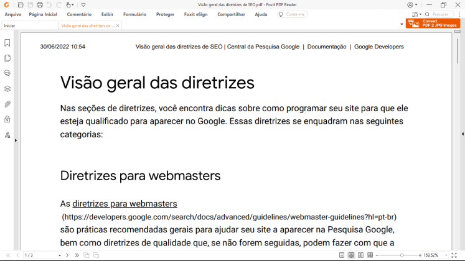
Task: Switch to the Iniciar document tab
Action: (x=30, y=25)
